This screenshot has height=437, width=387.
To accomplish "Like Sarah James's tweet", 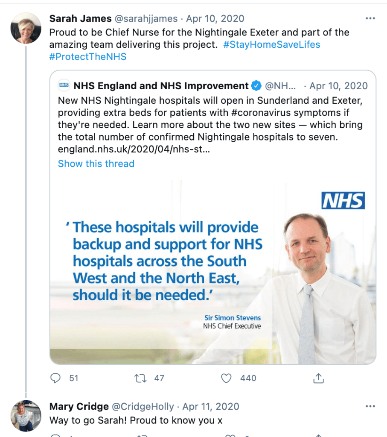I will [226, 378].
